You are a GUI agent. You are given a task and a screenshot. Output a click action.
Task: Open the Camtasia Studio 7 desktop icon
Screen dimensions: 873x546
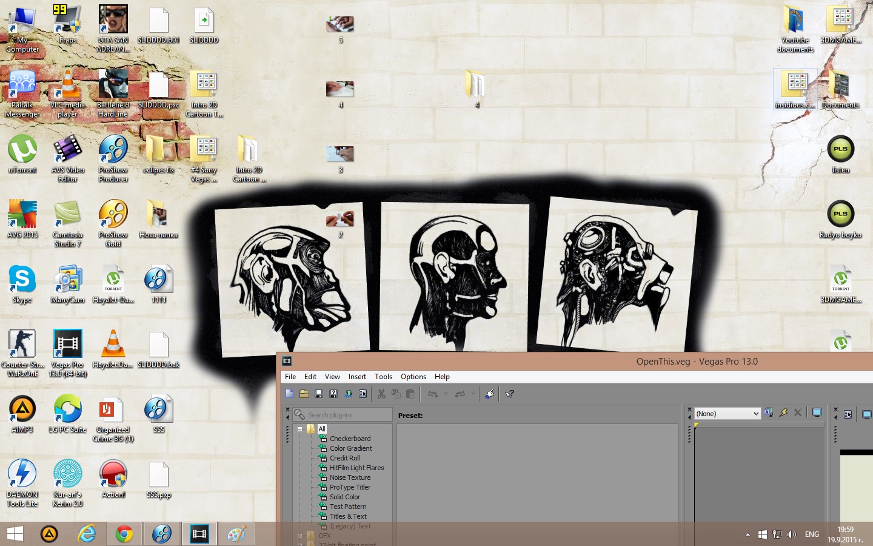coord(68,224)
